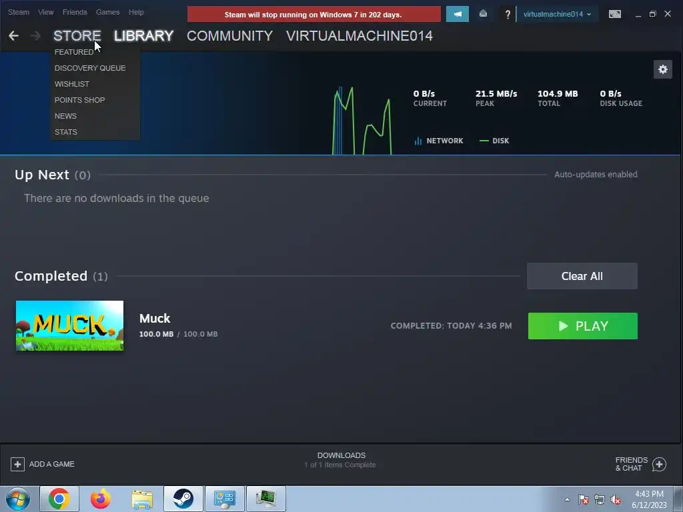
Task: Select STATS in Store dropdown
Action: click(x=66, y=132)
